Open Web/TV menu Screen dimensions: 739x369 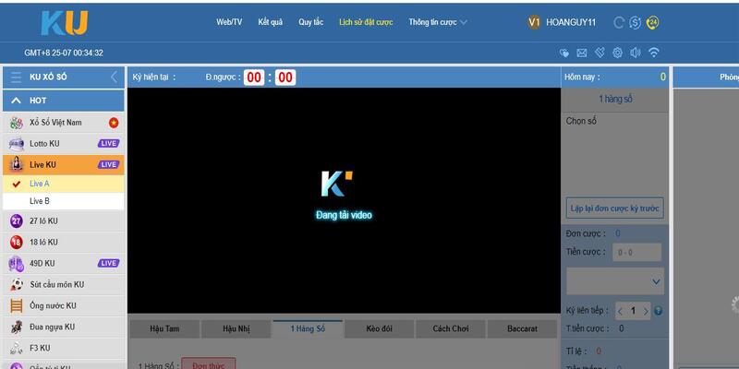[229, 22]
